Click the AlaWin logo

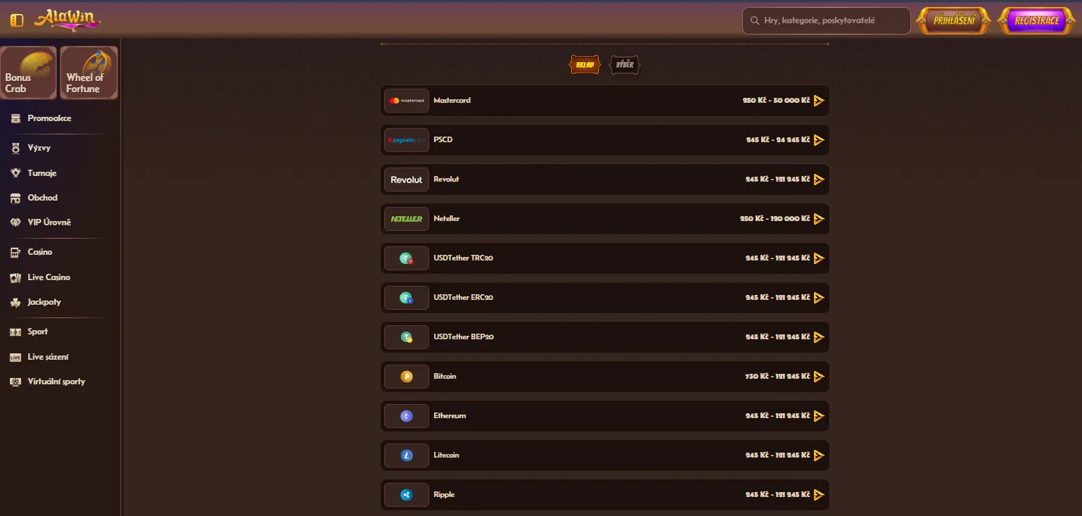click(x=67, y=20)
